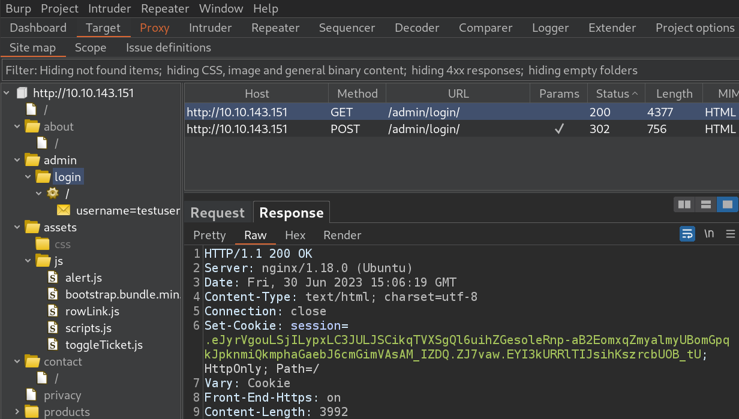Select the script icon for alert.js
The image size is (739, 419).
click(54, 278)
